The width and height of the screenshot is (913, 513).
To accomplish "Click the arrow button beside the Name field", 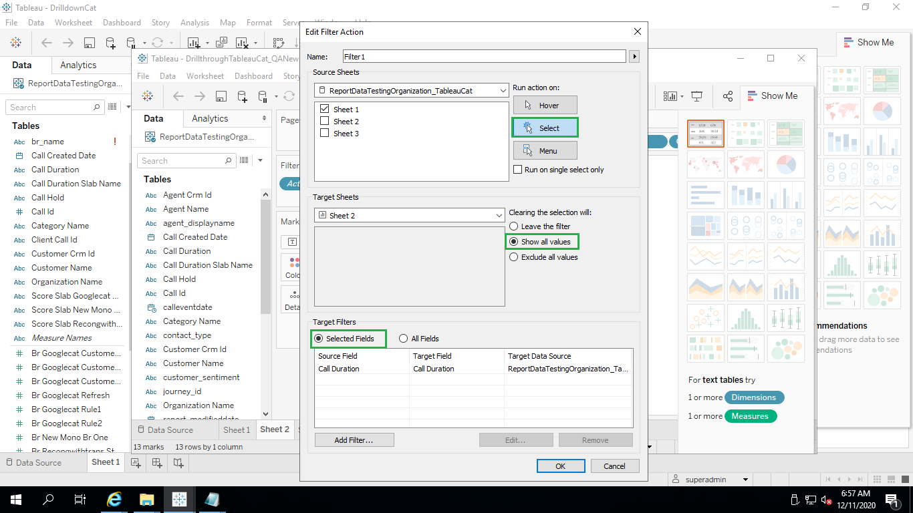I will coord(634,57).
